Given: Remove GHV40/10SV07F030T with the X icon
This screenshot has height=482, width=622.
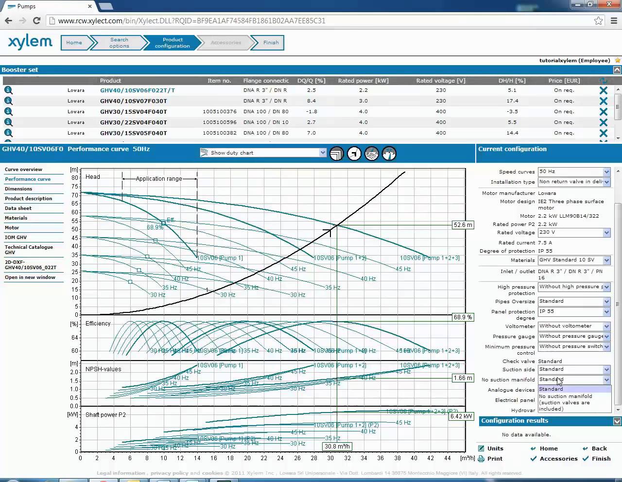Looking at the screenshot, I should 603,101.
